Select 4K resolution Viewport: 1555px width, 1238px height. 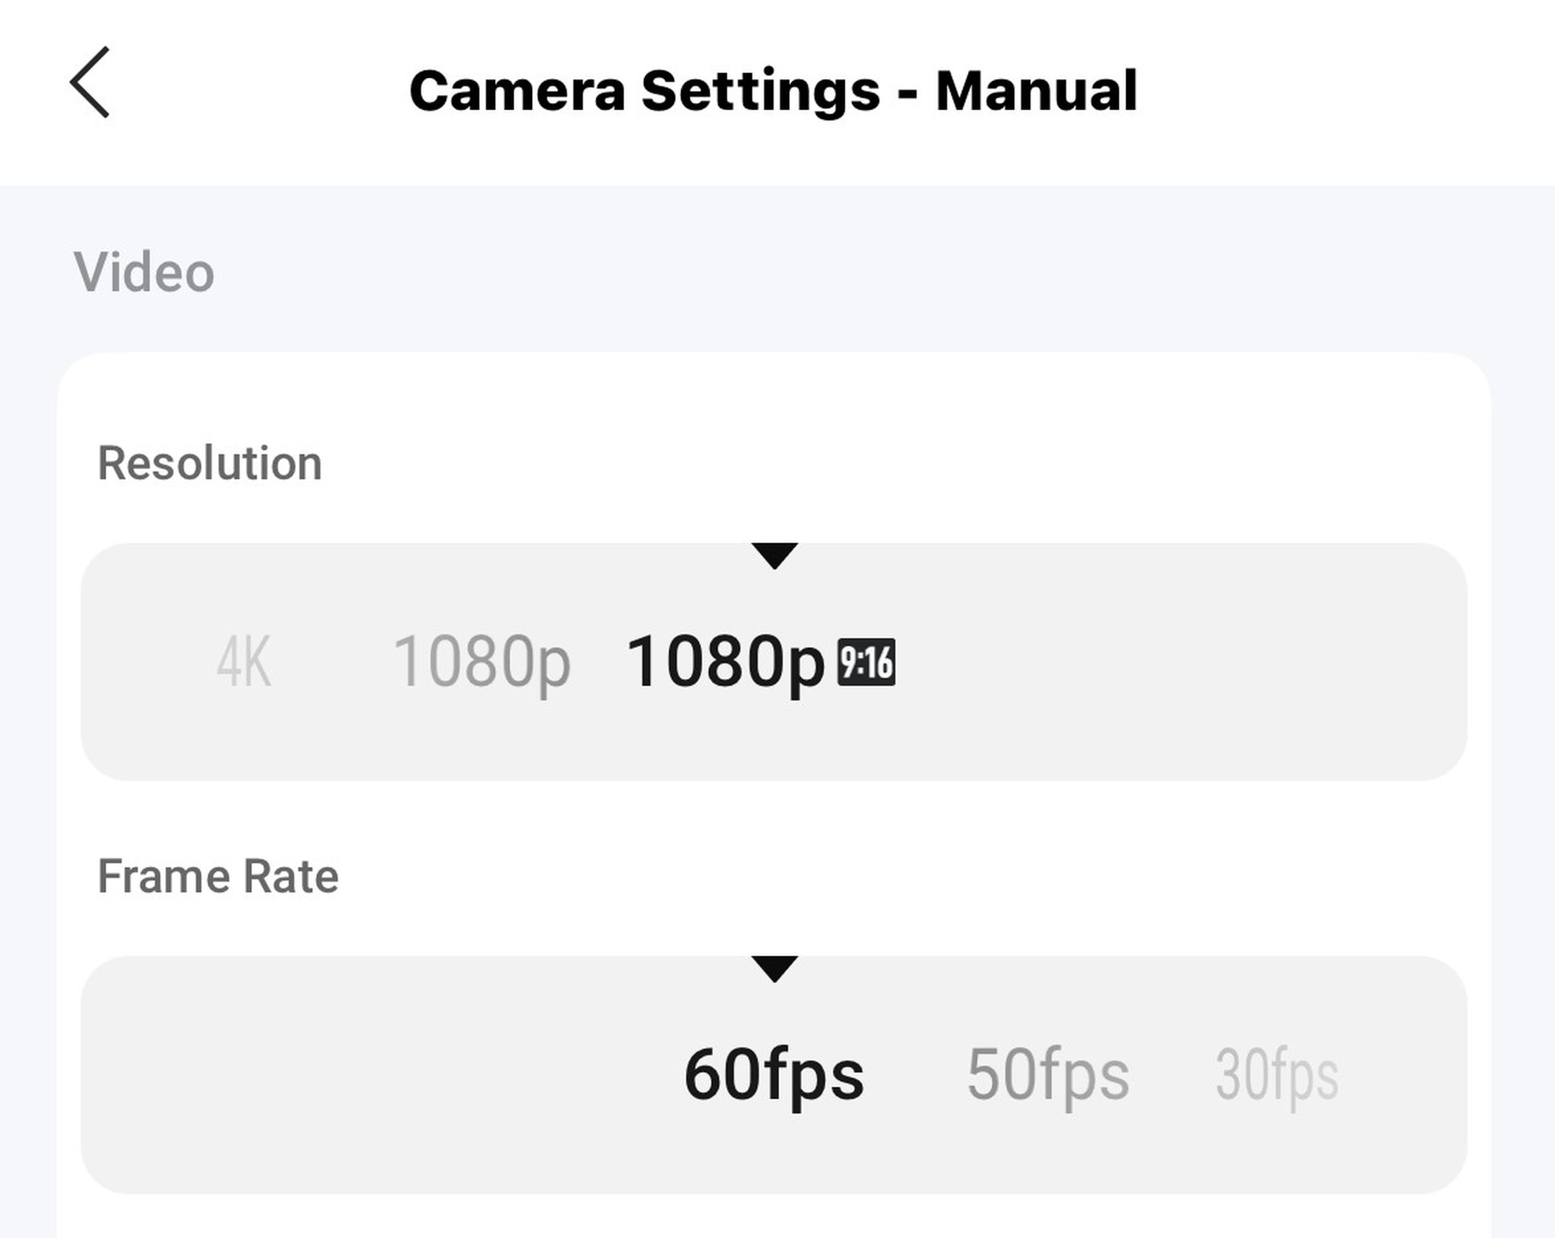click(244, 662)
